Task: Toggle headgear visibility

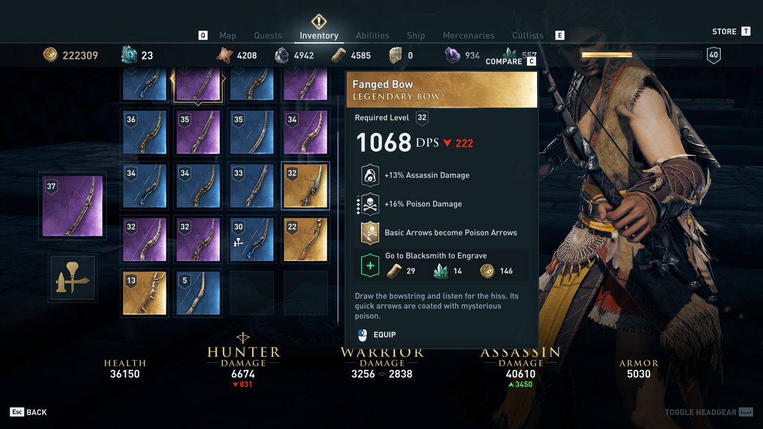Action: point(709,412)
